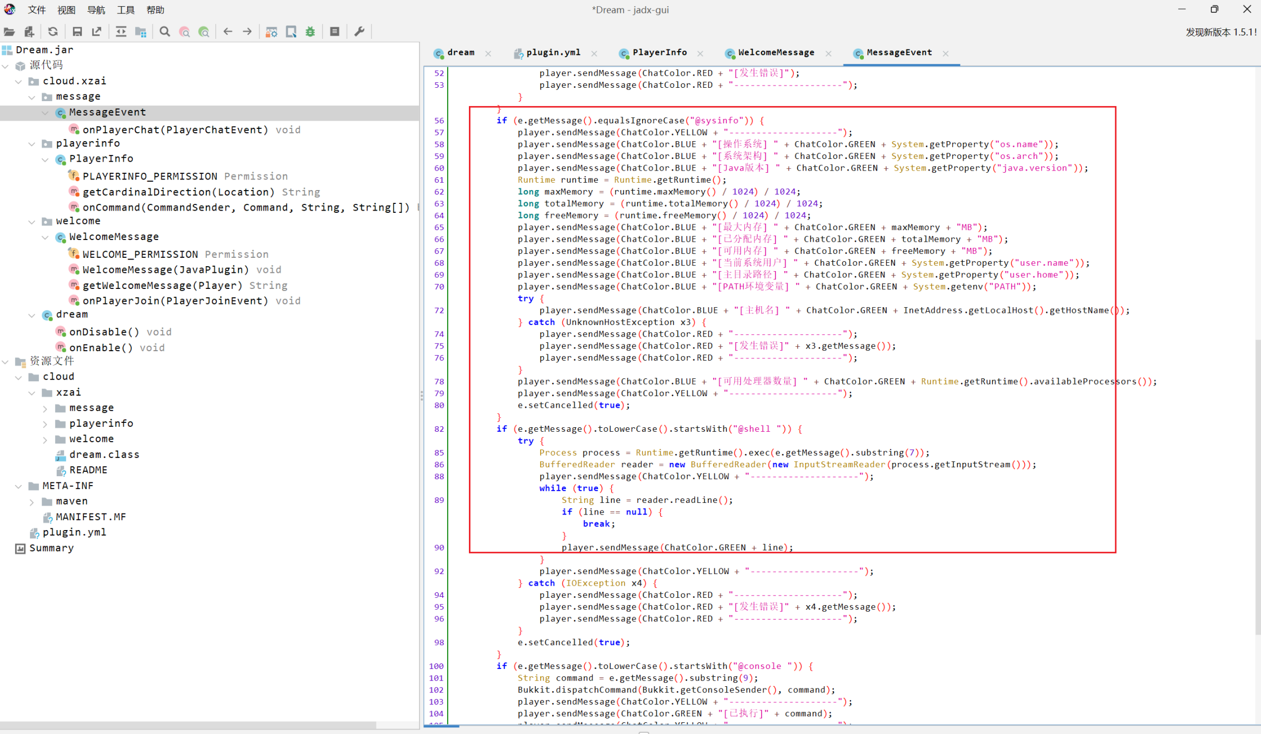Collapse the WelcomeMessage class node
1261x734 pixels.
click(x=46, y=237)
